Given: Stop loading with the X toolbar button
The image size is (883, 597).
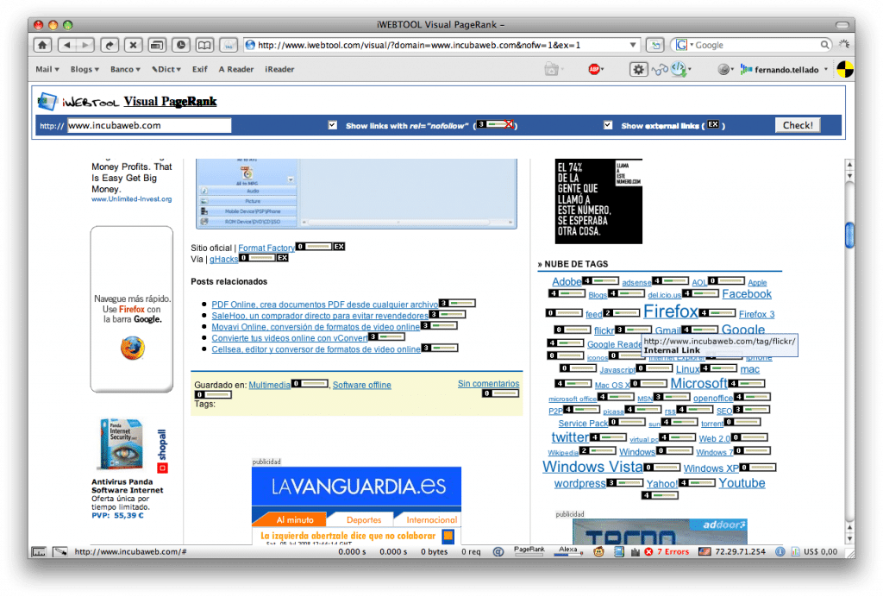Looking at the screenshot, I should point(133,45).
